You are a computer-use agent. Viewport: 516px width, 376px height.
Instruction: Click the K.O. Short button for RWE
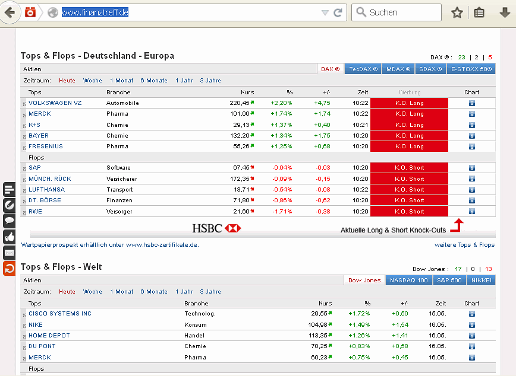[x=409, y=212]
